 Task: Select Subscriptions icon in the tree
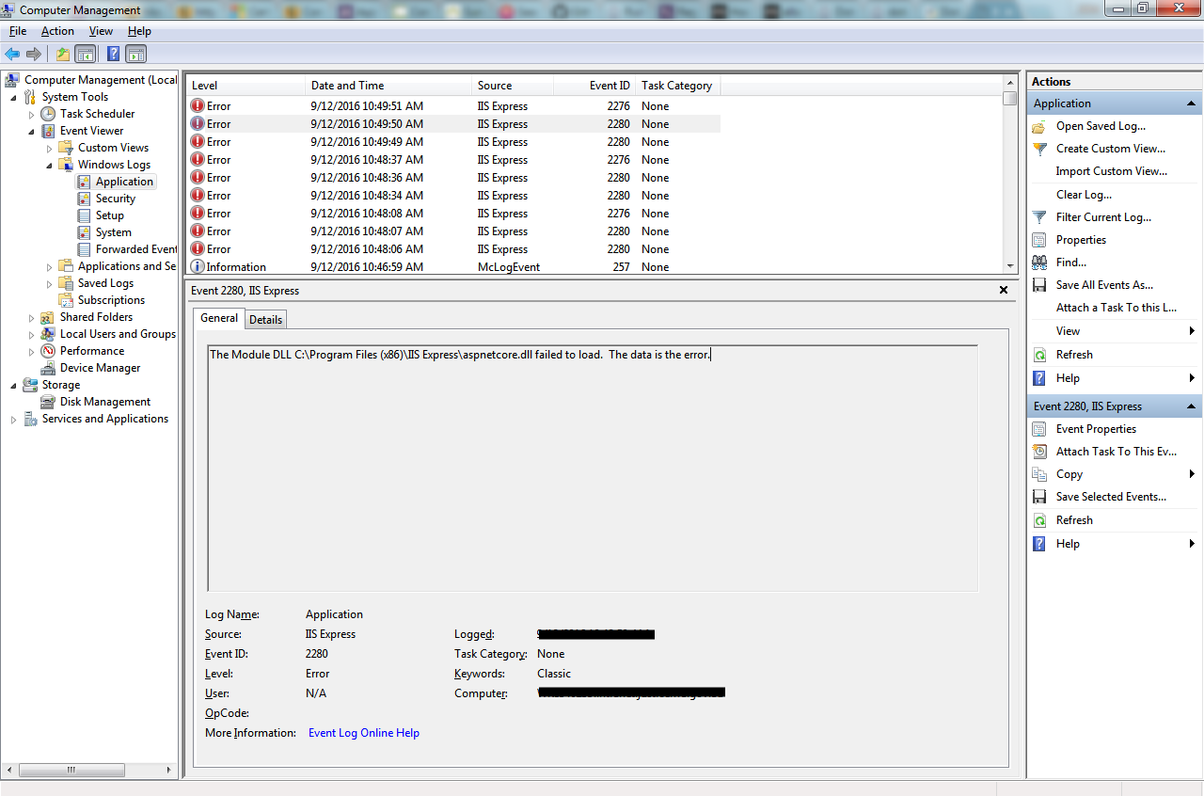click(66, 300)
